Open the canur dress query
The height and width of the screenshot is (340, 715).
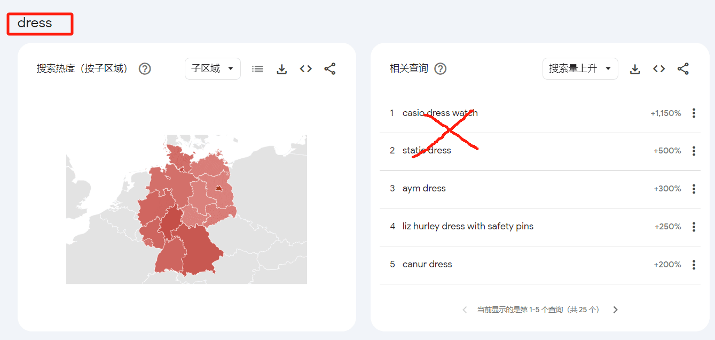[427, 265]
